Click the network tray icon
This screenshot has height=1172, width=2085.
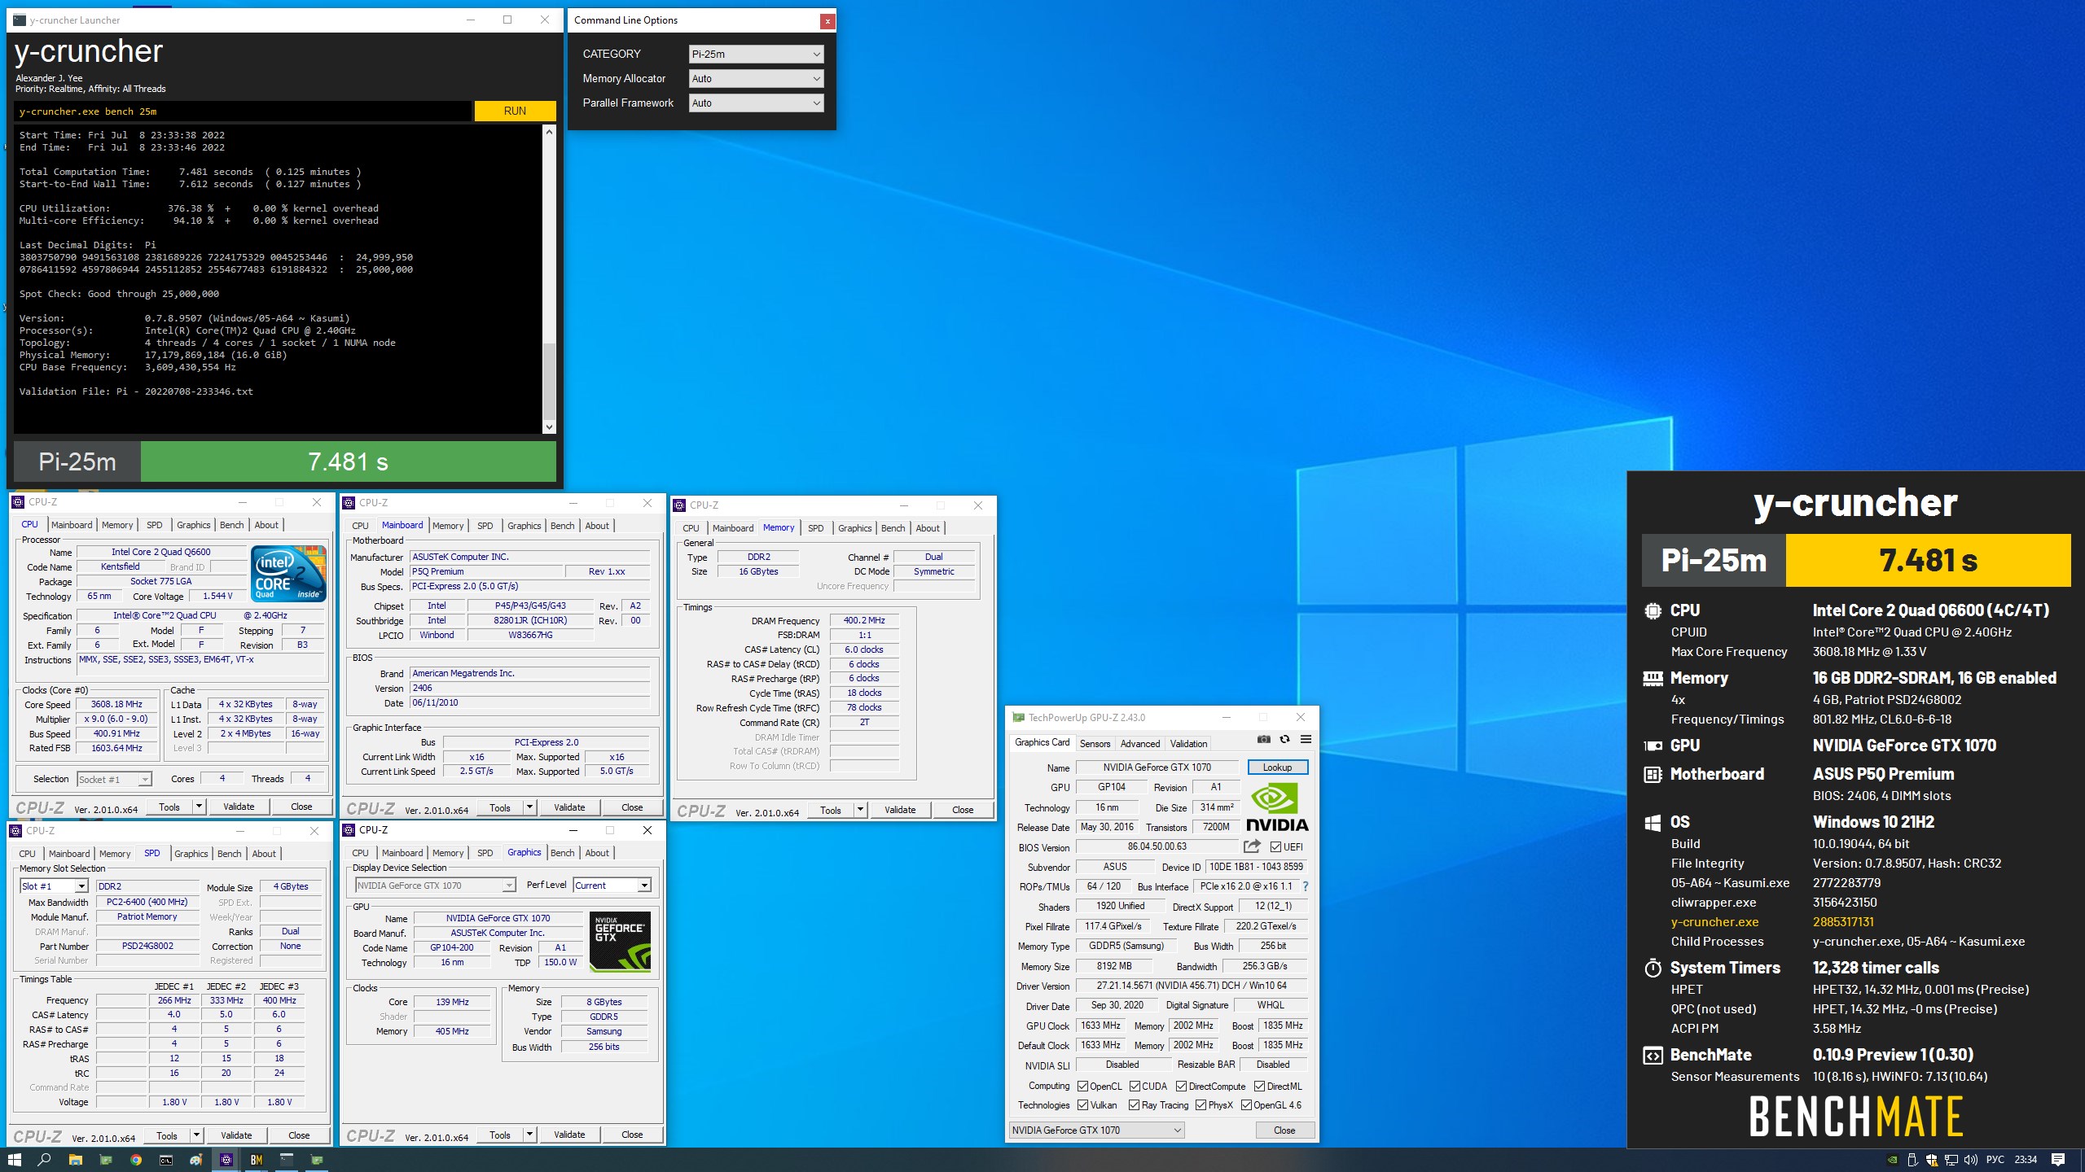tap(1951, 1160)
